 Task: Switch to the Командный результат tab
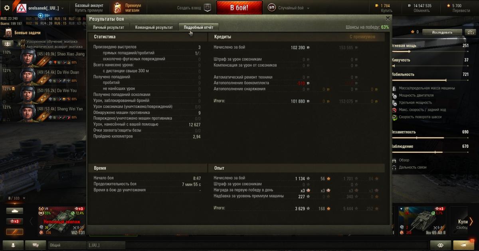point(154,27)
